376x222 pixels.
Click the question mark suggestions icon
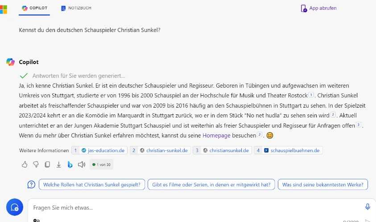pos(31,185)
